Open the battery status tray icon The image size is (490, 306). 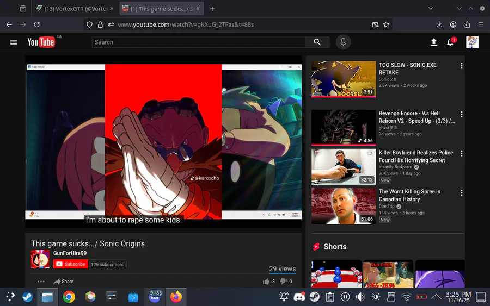[421, 297]
